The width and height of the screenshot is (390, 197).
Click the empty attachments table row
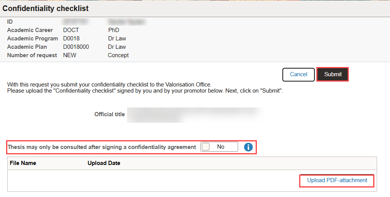[x=192, y=181]
